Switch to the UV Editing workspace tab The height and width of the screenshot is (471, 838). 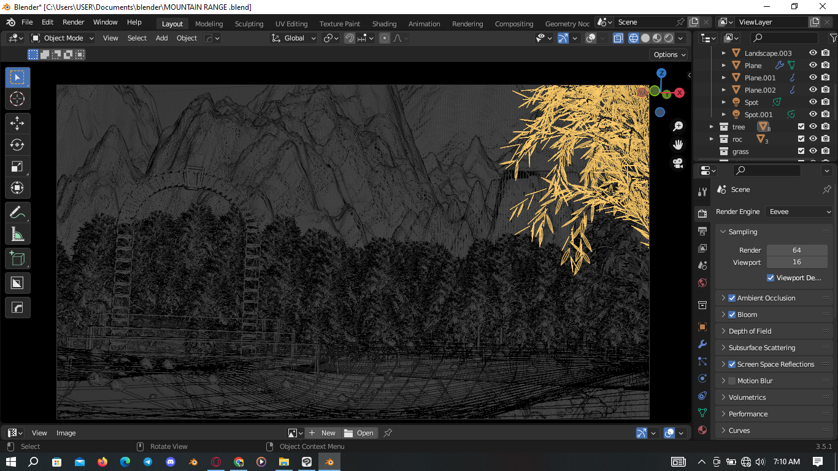(x=291, y=24)
